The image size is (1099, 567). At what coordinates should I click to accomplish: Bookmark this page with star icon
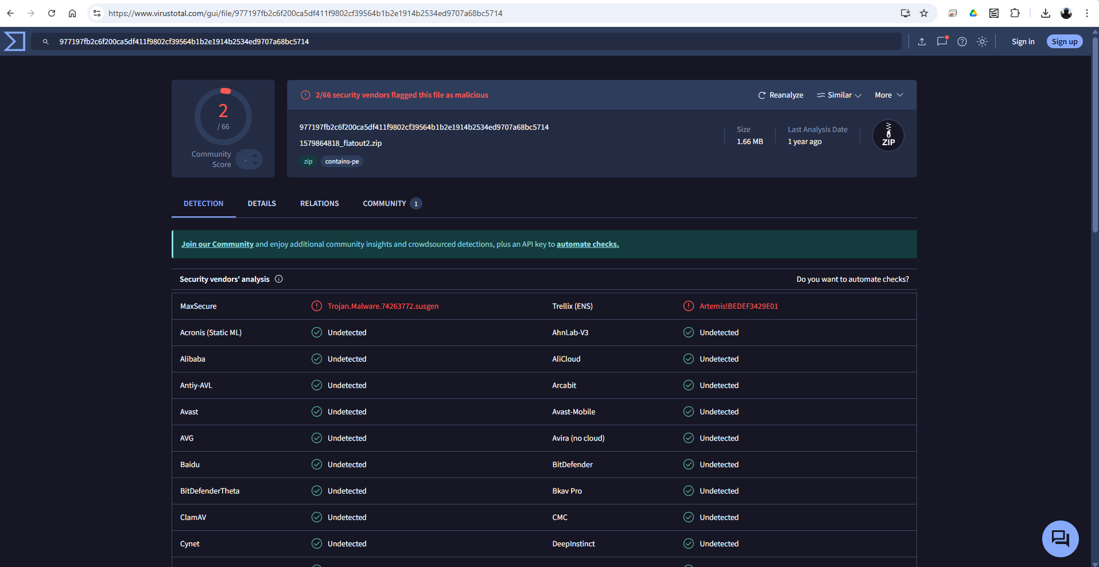coord(924,13)
